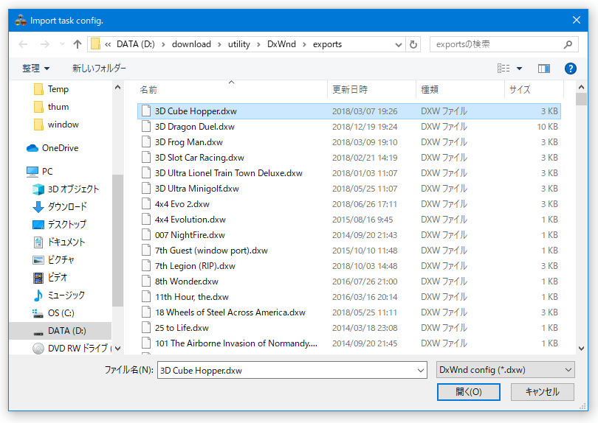Image resolution: width=598 pixels, height=423 pixels.
Task: Select OS (C:) drive
Action: 61,313
